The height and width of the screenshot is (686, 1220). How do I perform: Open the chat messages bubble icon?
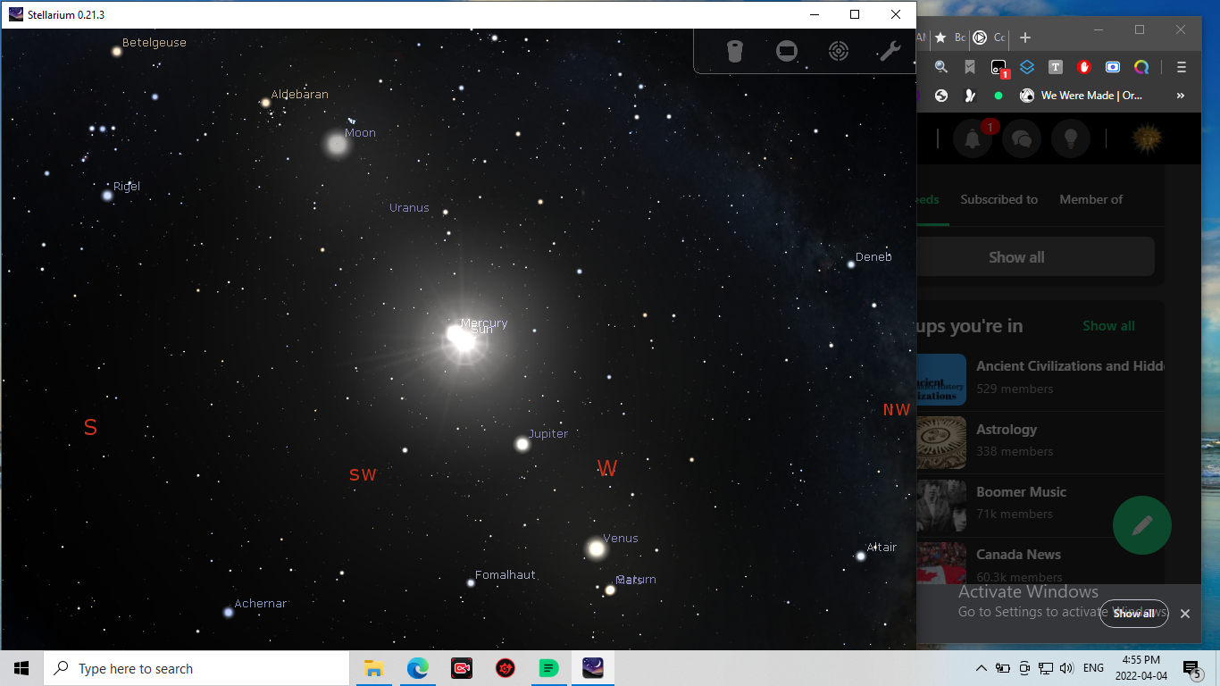tap(1022, 138)
